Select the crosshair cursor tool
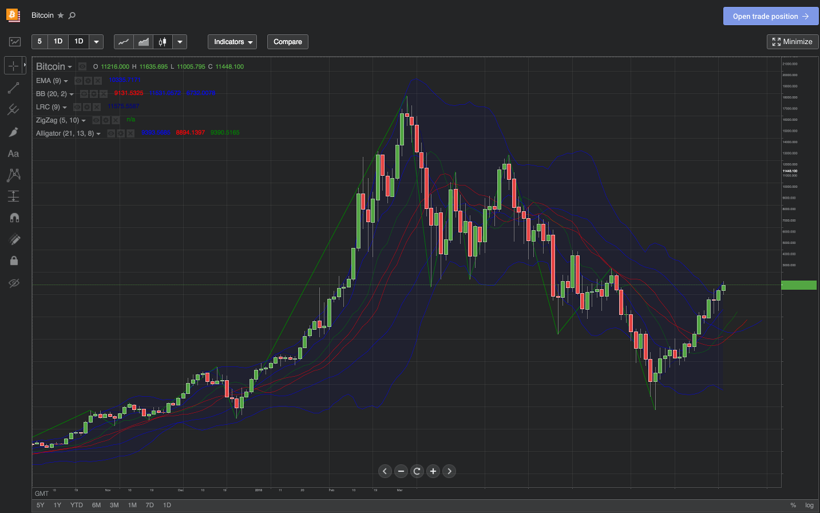 tap(14, 66)
